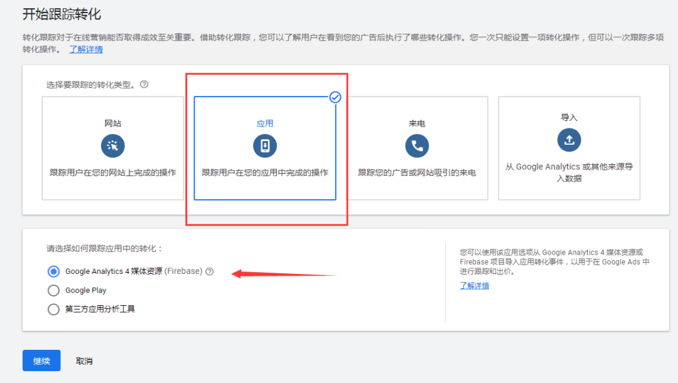Image resolution: width=678 pixels, height=383 pixels.
Task: Select the Google Play radio button
Action: [53, 291]
